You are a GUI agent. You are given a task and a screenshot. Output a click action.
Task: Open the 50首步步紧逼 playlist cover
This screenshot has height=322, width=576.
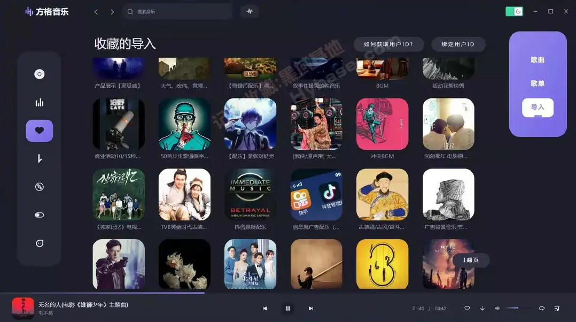[x=184, y=124]
